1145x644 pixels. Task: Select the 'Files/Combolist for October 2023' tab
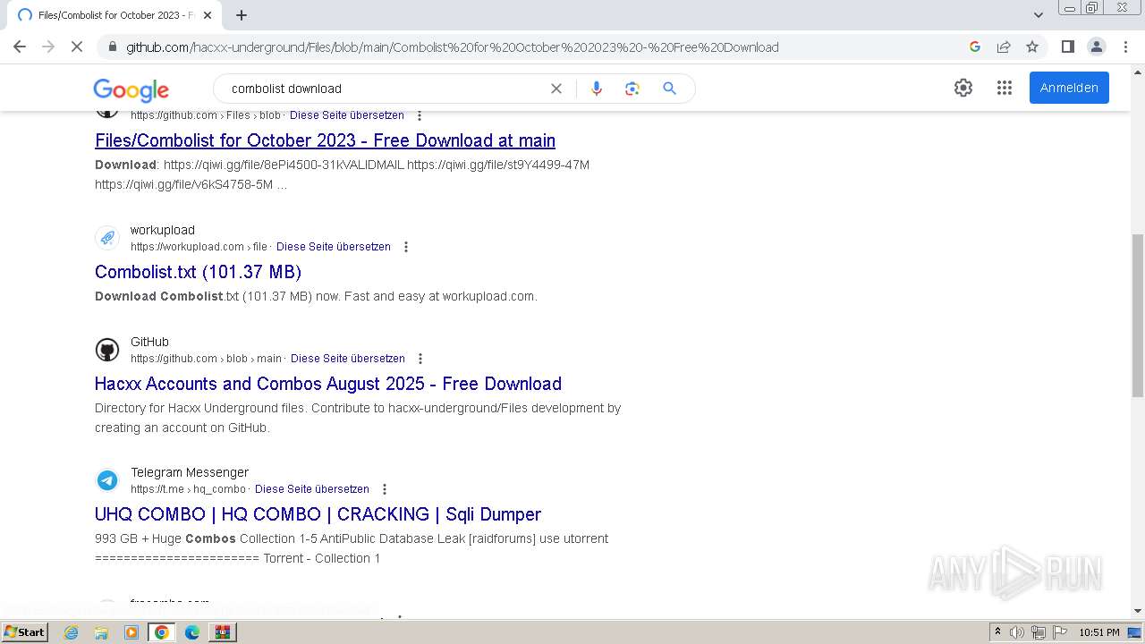coord(114,15)
